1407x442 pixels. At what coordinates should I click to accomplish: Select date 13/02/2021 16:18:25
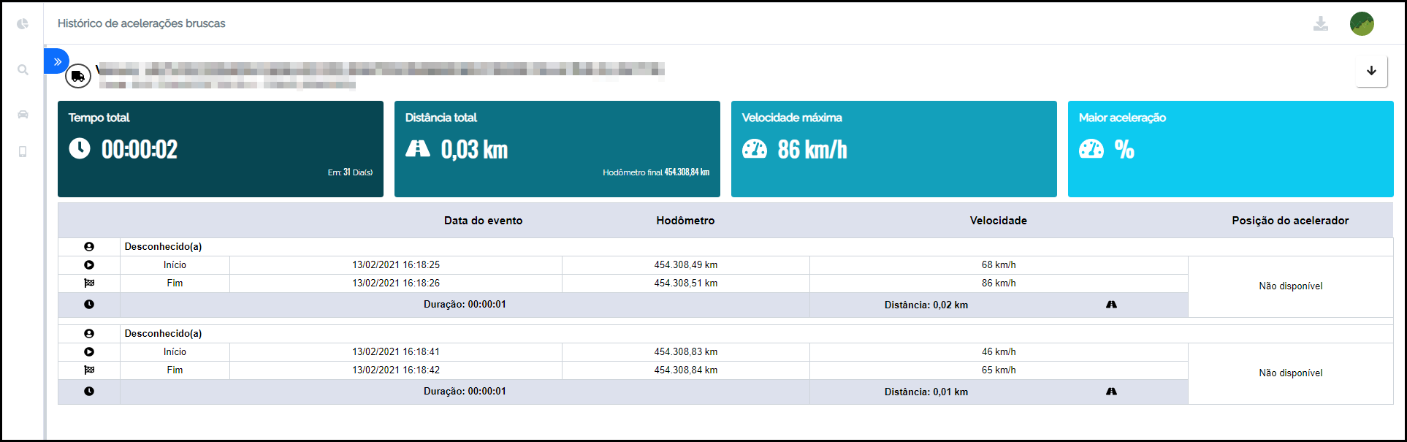click(x=396, y=265)
